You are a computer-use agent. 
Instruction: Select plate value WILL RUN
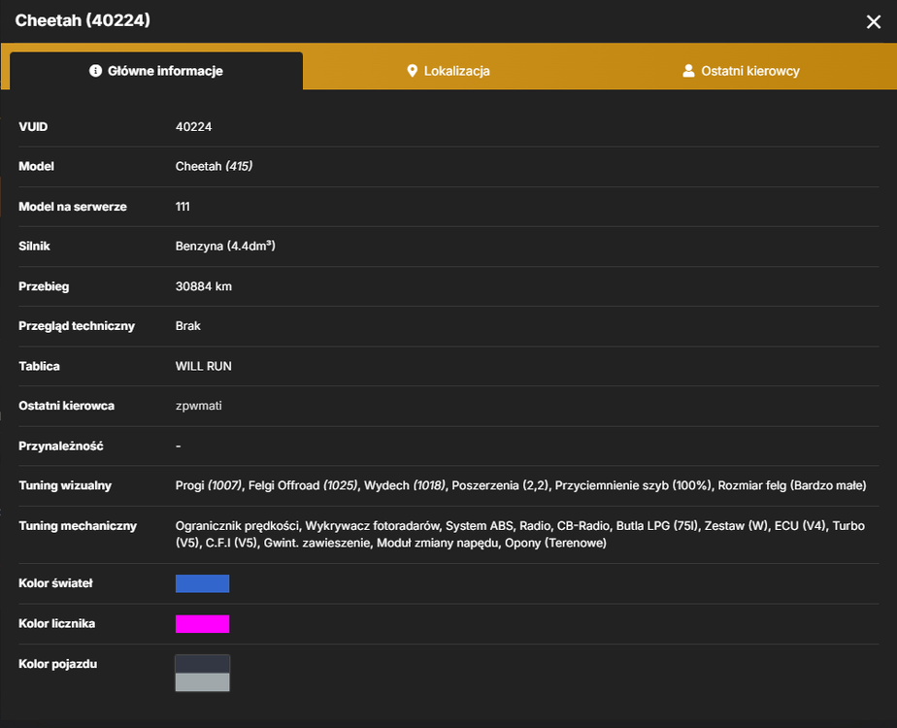click(204, 366)
